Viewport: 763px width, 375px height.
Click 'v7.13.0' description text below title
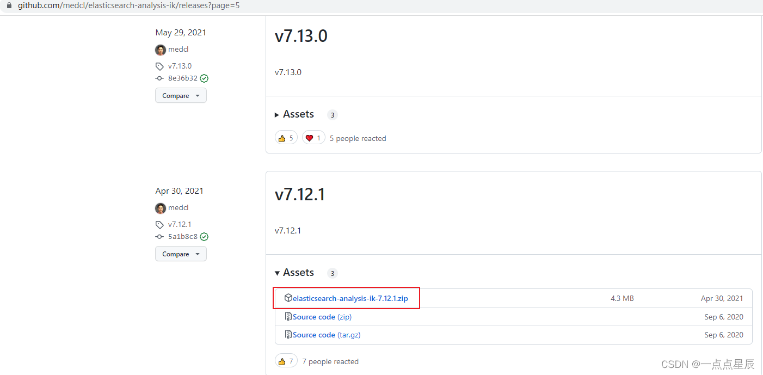[x=288, y=72]
